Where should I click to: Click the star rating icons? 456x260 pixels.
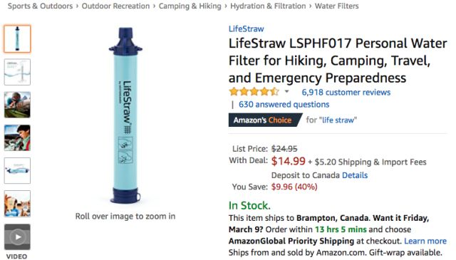pos(254,92)
